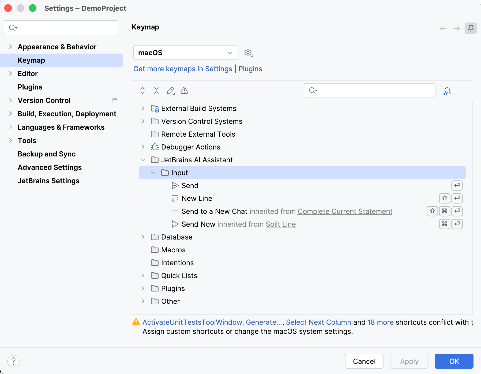The height and width of the screenshot is (374, 481).
Task: Click Find Actions by Shortcut icon
Action: point(447,91)
